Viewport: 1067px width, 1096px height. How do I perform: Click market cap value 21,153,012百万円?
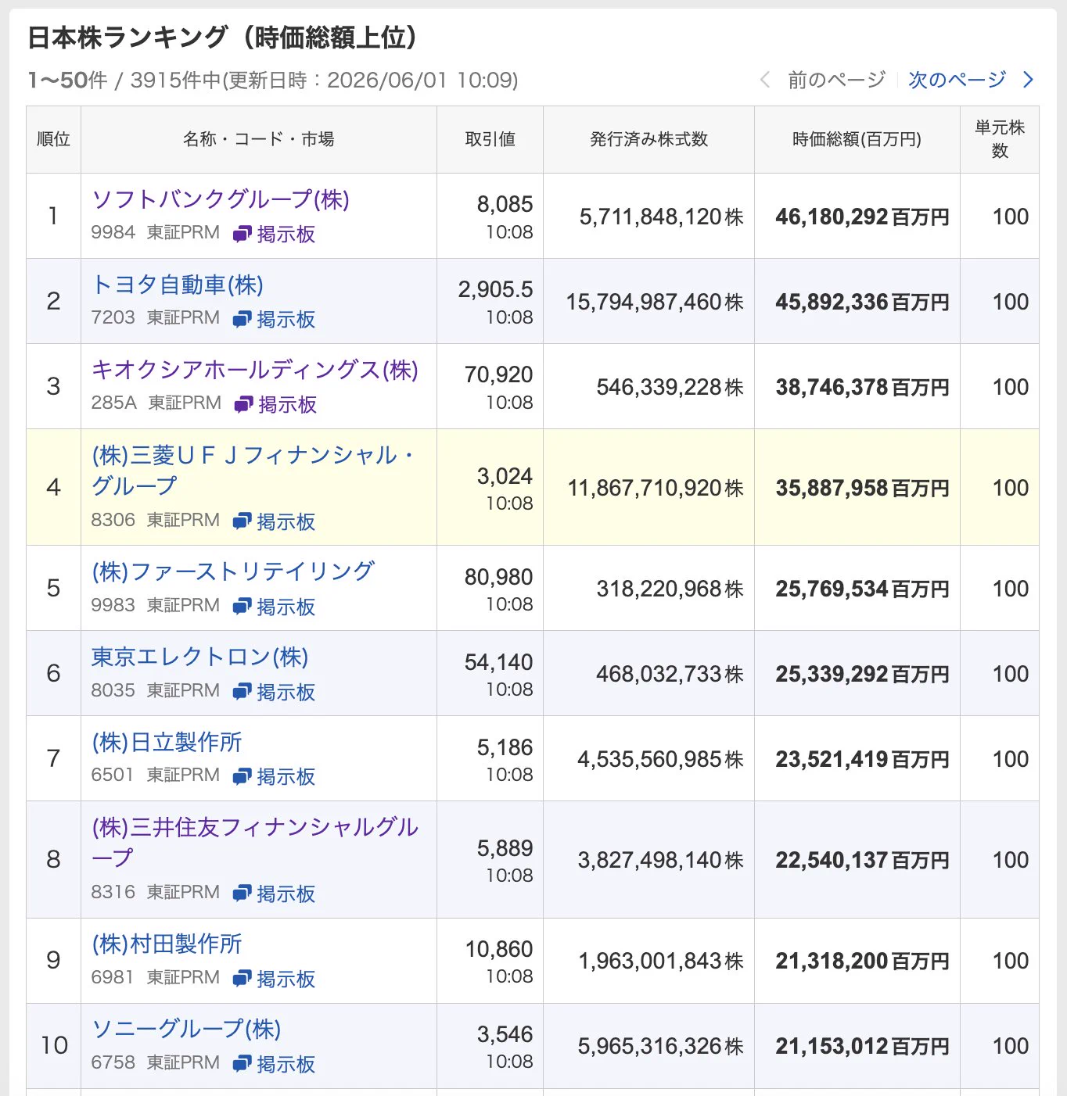tap(862, 1046)
